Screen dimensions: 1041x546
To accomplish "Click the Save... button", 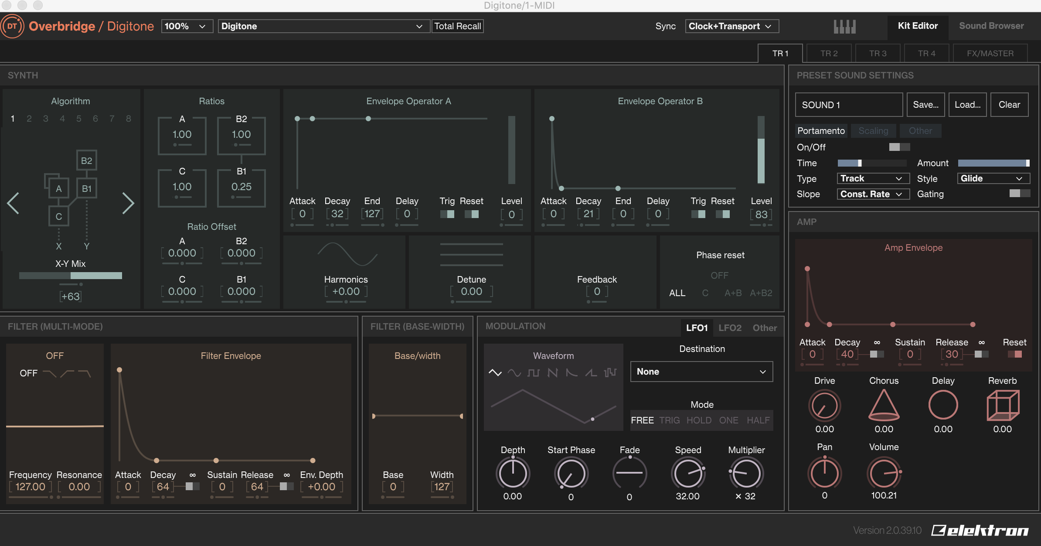I will [x=925, y=105].
